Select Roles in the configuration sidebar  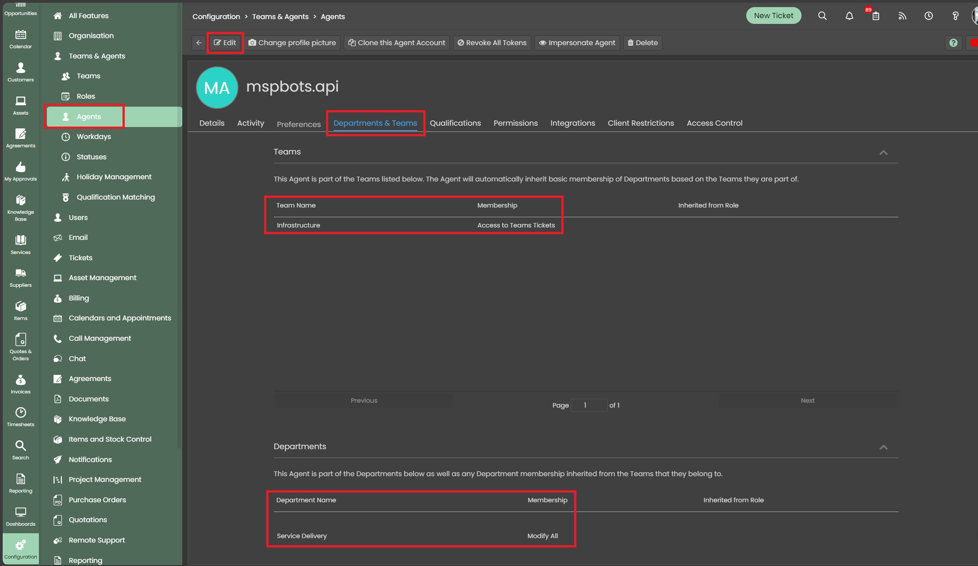click(x=86, y=96)
